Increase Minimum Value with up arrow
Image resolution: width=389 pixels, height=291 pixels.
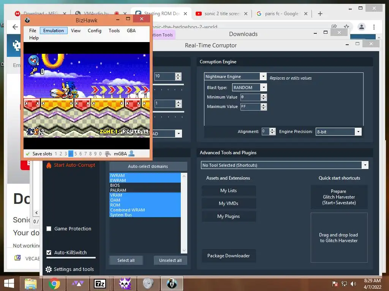[264, 95]
